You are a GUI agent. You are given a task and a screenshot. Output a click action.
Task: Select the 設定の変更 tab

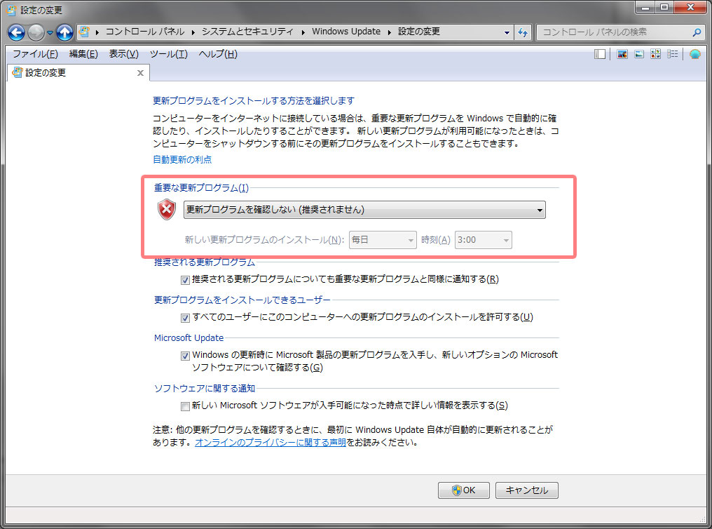(78, 73)
